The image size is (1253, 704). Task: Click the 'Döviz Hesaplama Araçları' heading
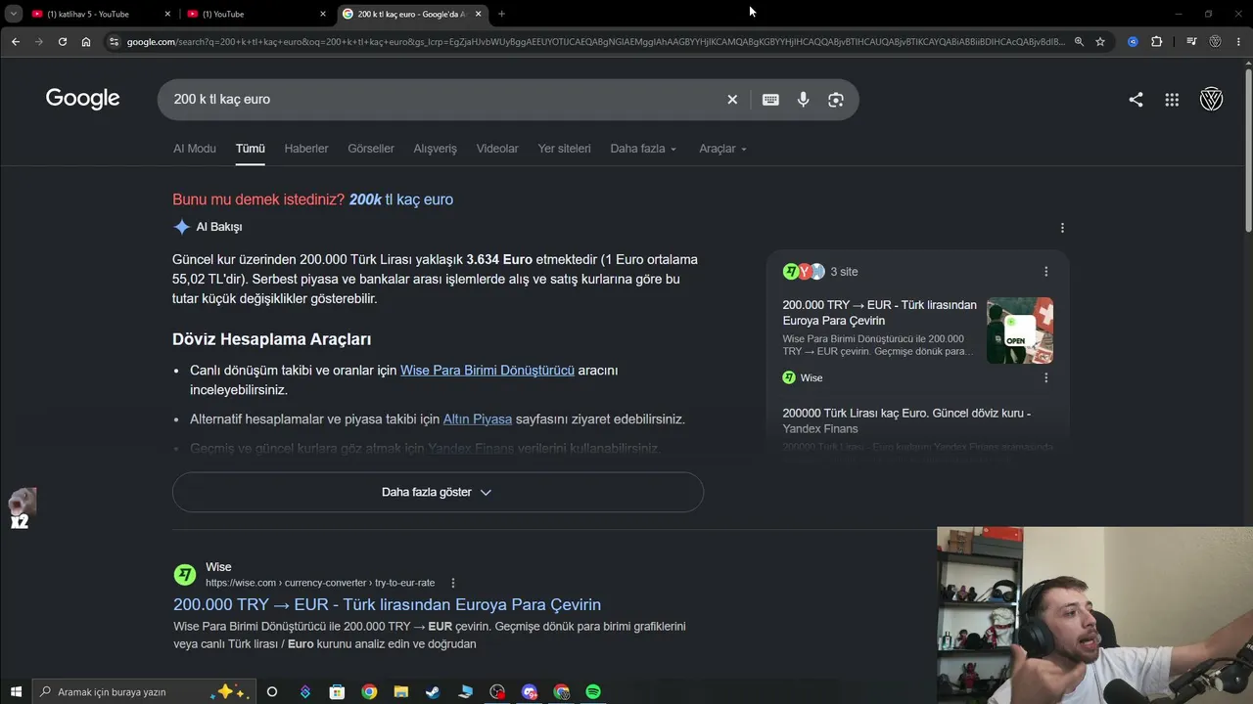pyautogui.click(x=271, y=339)
